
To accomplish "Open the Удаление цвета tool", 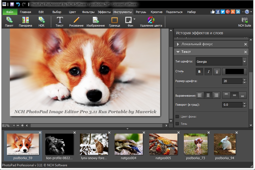I will [151, 22].
